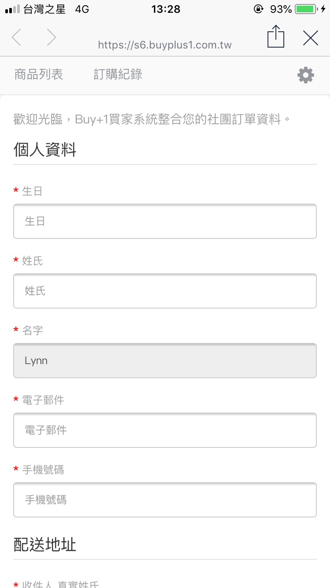The image size is (330, 588).
Task: Tap the browser forward arrow
Action: point(51,38)
